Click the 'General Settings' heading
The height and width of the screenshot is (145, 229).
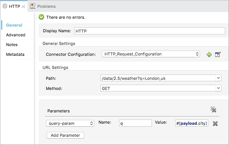click(59, 43)
